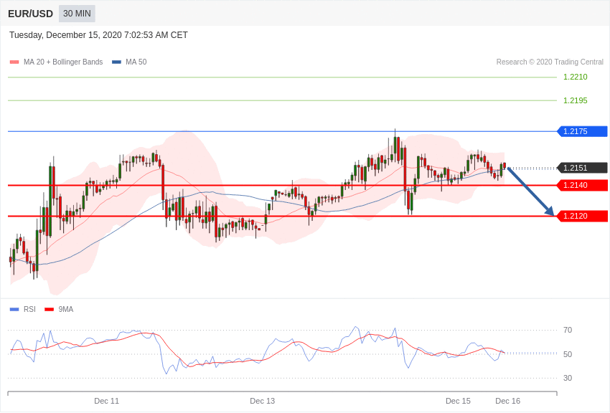Click the 9MA legend red swatch
The width and height of the screenshot is (610, 413).
(x=49, y=310)
